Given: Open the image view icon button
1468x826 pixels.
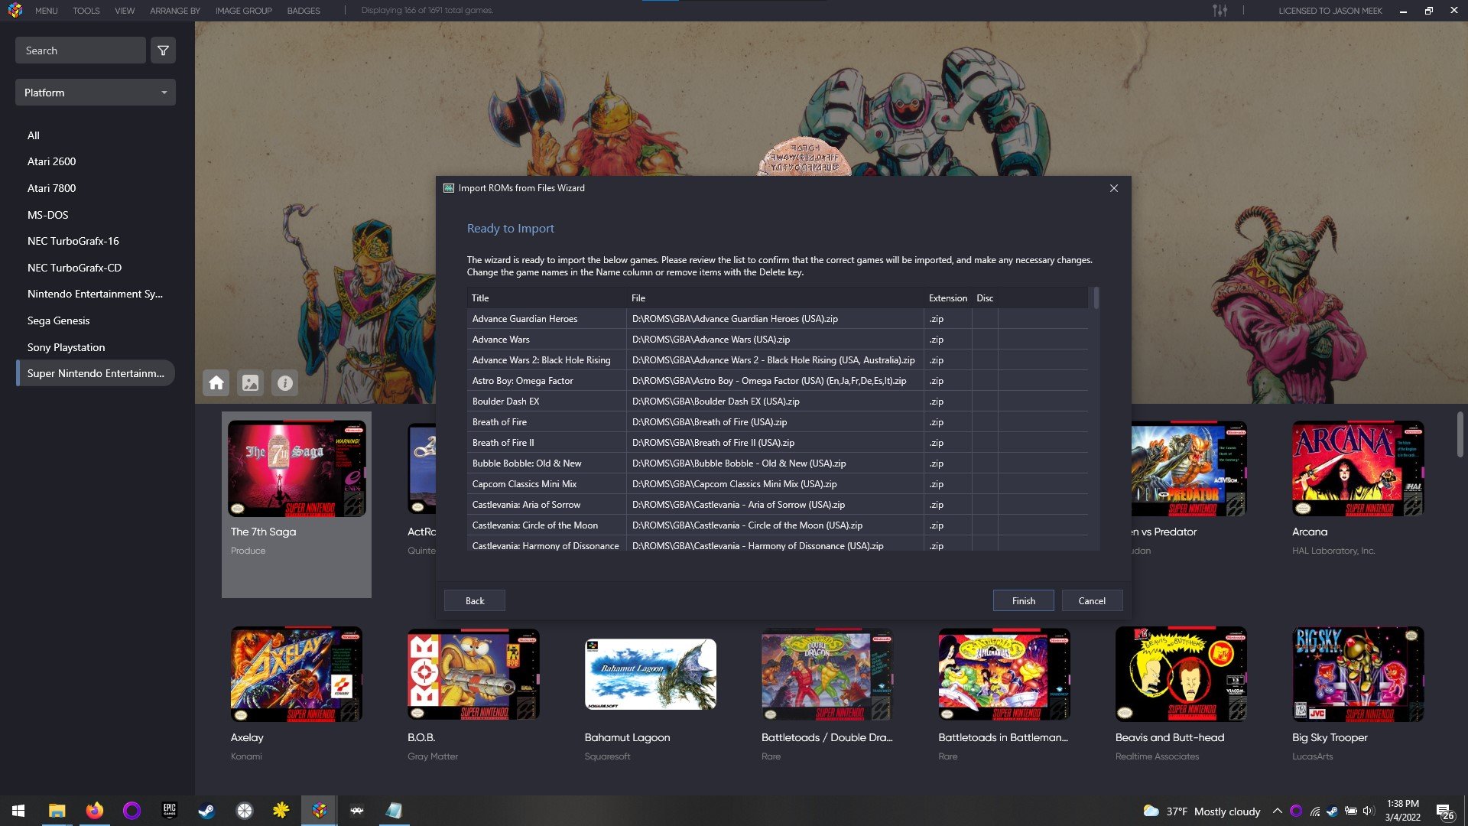Looking at the screenshot, I should [x=251, y=383].
